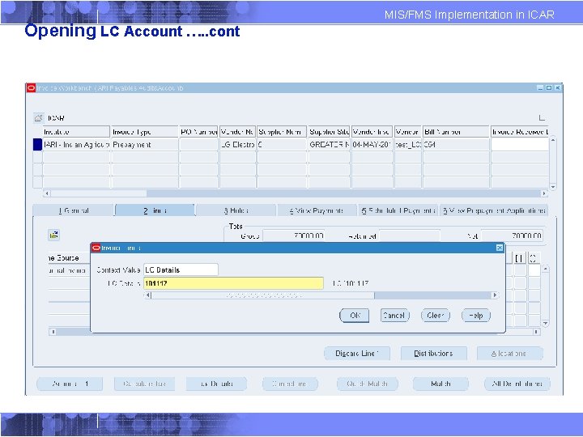The width and height of the screenshot is (583, 437).
Task: Click the folder icon beside ICAR
Action: click(39, 118)
